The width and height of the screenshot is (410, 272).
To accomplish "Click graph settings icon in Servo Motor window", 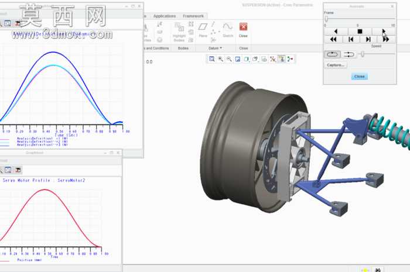I will click(x=18, y=170).
